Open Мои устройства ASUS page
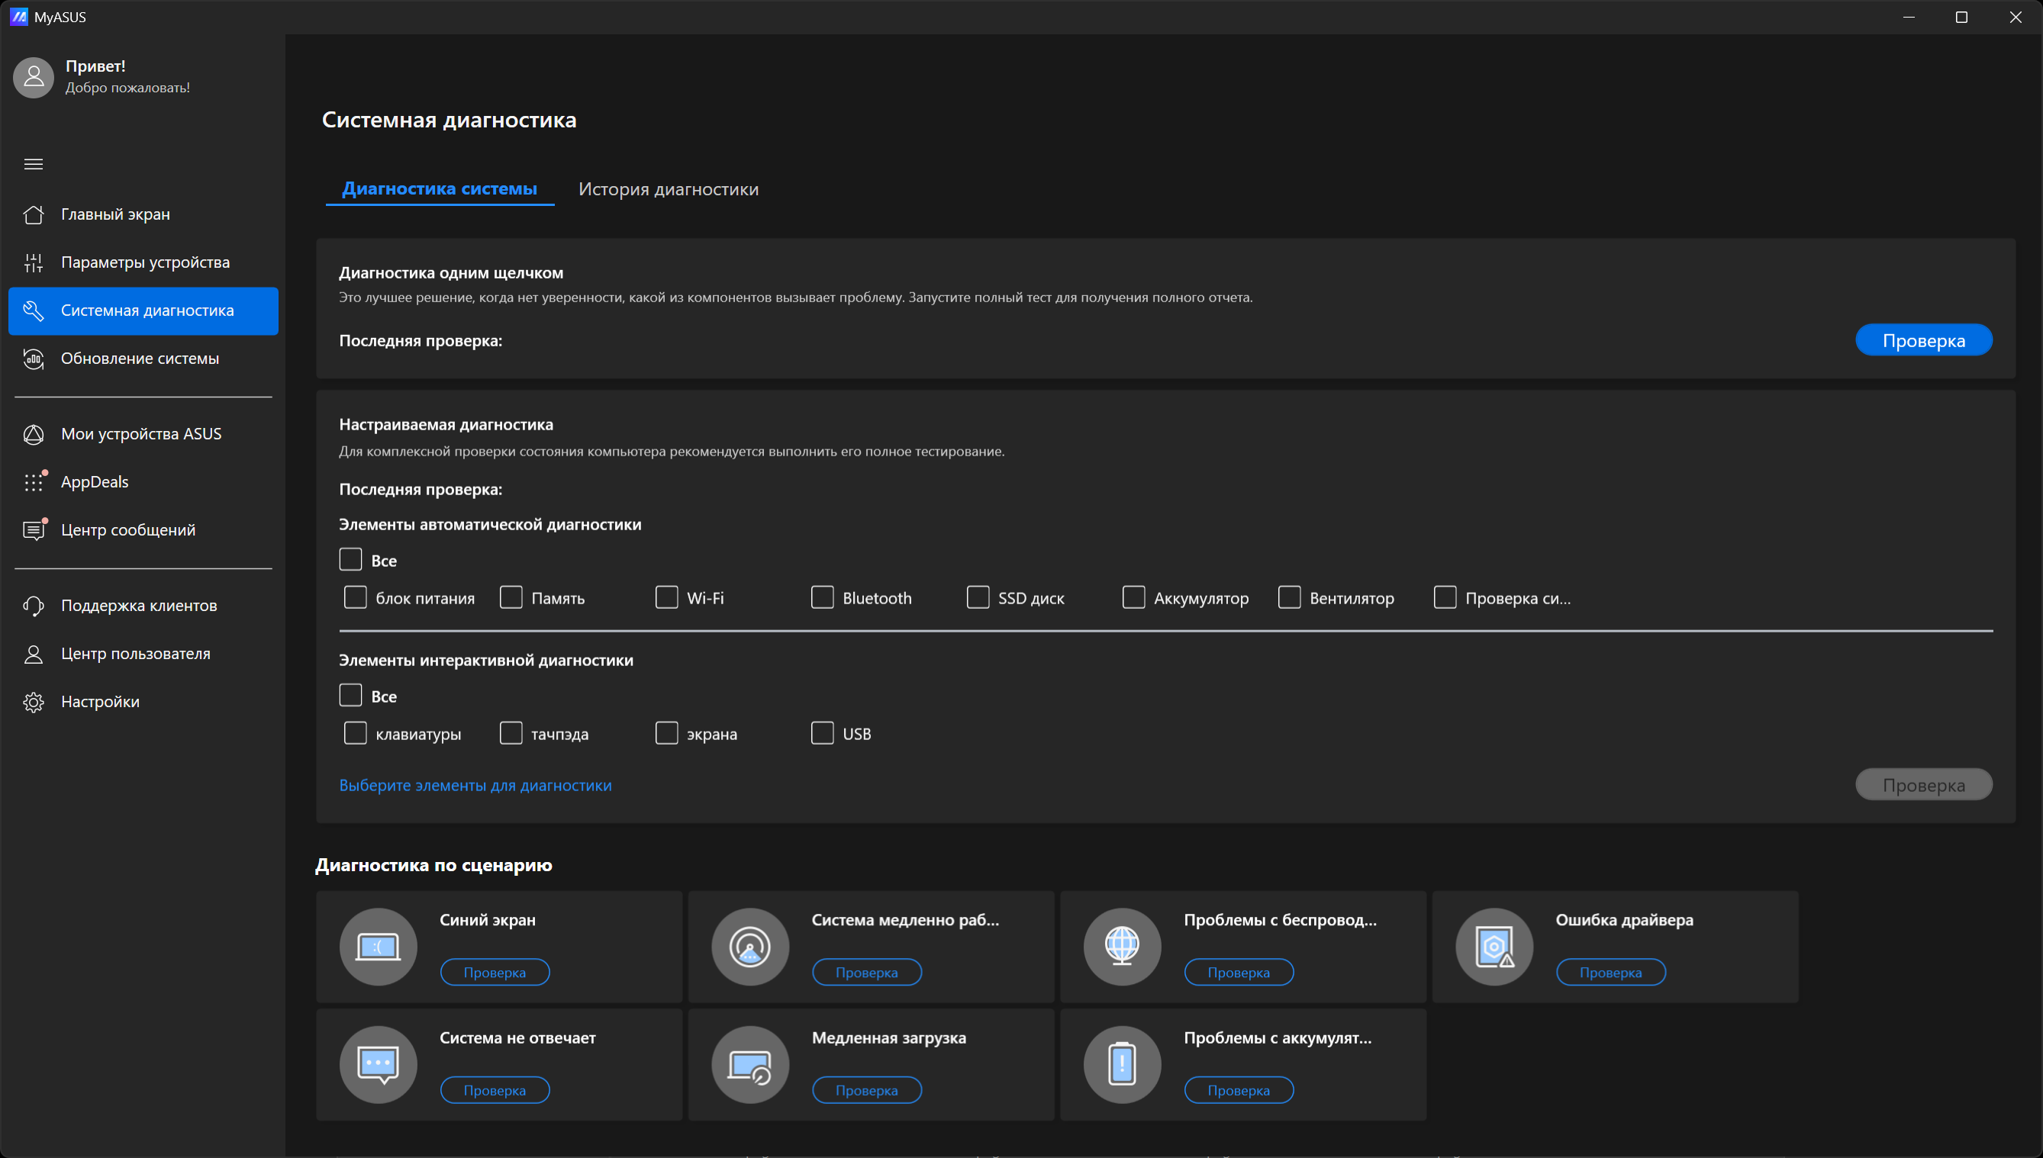 click(143, 434)
